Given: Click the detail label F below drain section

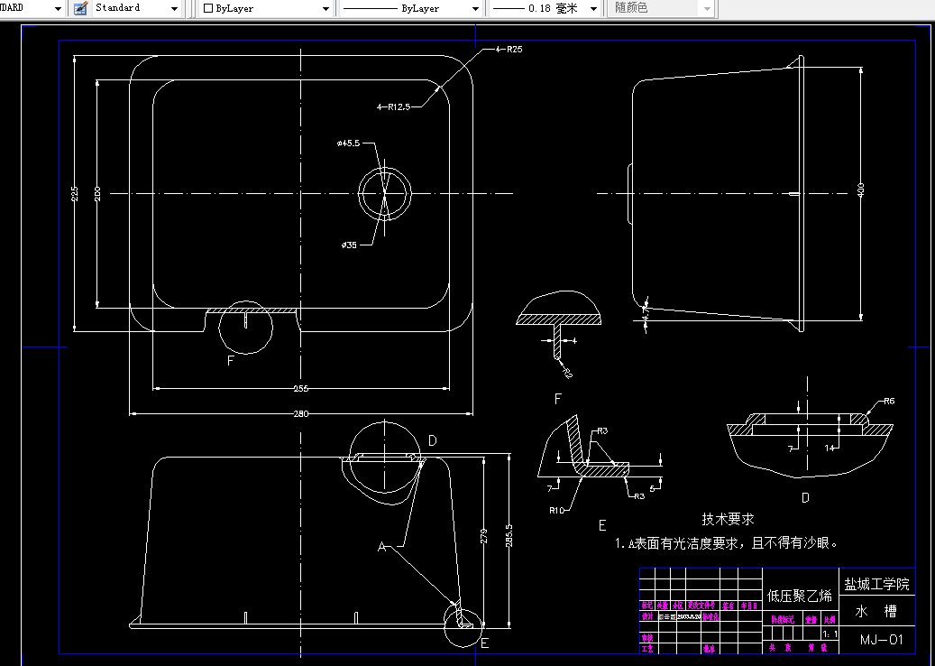Looking at the screenshot, I should pos(559,397).
